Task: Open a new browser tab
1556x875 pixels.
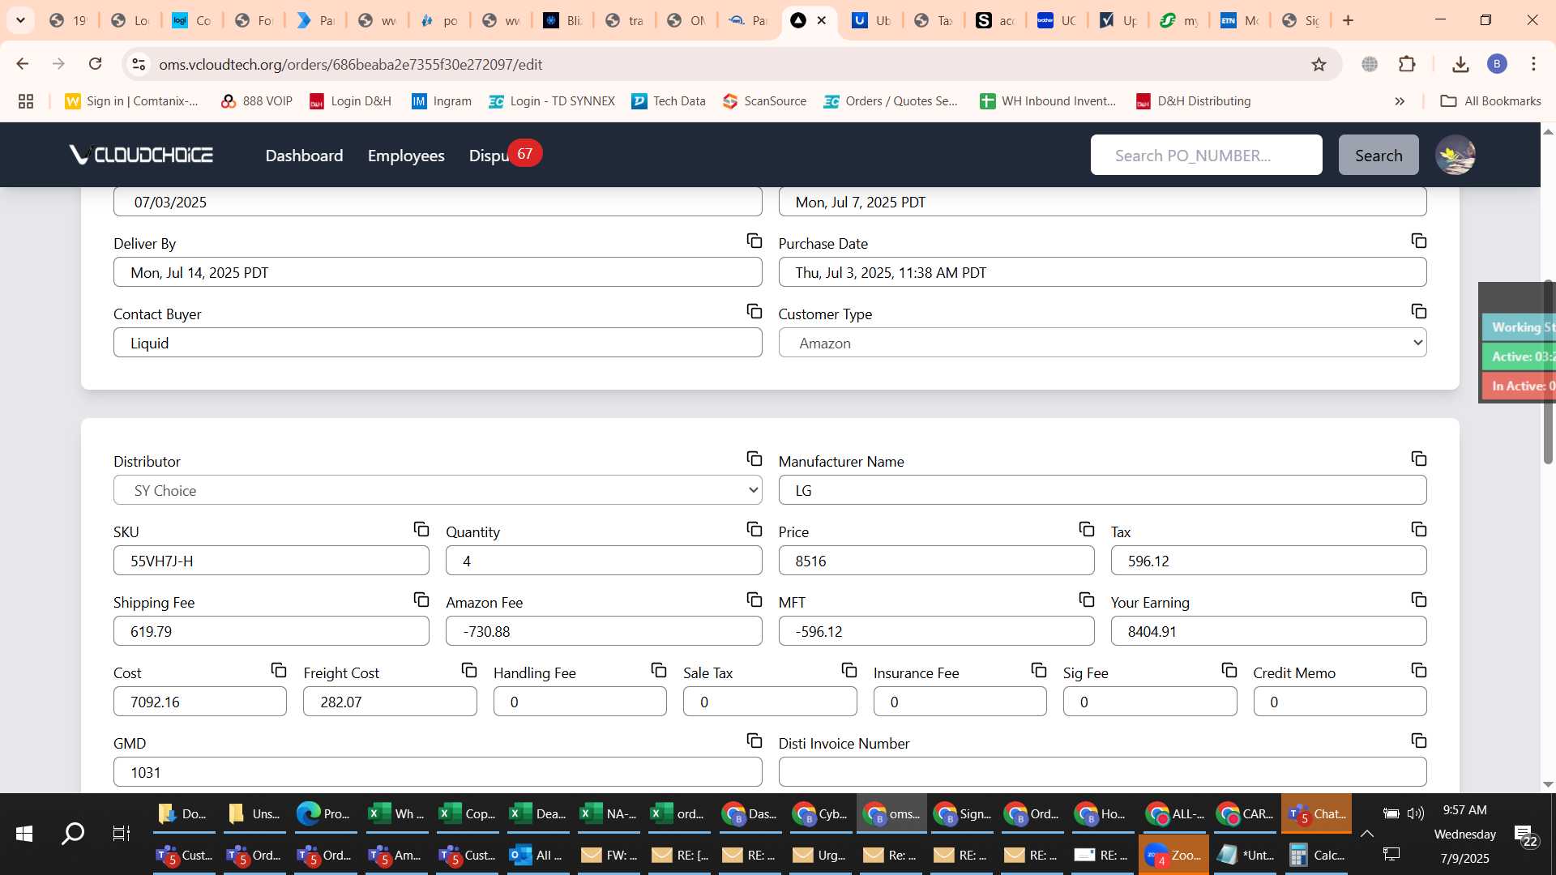Action: pyautogui.click(x=1349, y=20)
